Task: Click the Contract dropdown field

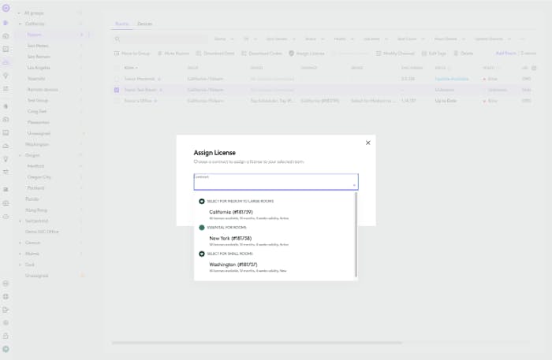Action: pos(275,182)
